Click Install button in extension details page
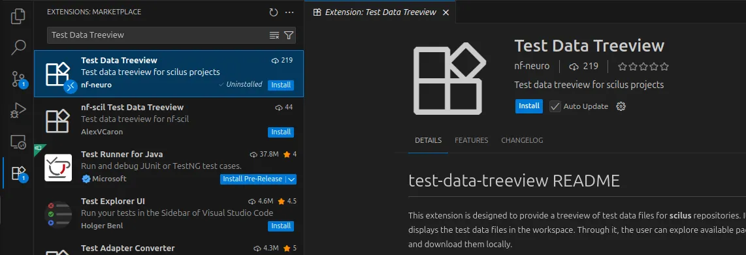Screen dimensions: 746x255 528,106
